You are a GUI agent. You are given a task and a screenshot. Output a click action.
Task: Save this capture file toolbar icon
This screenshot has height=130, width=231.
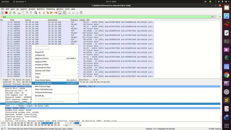pos(23,13)
